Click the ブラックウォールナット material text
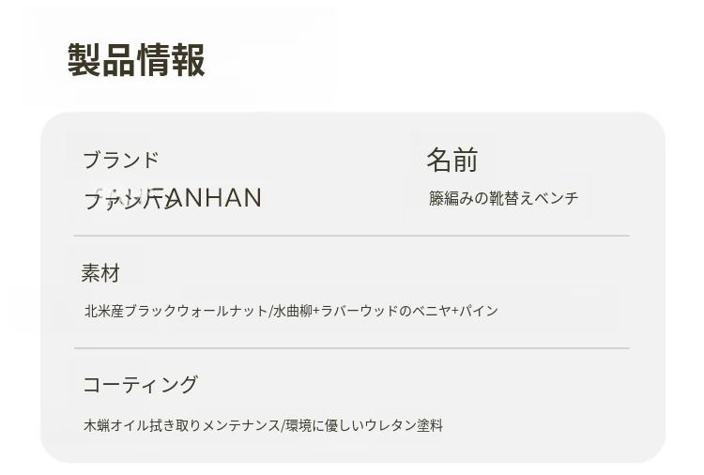This screenshot has height=475, width=704. [x=195, y=311]
